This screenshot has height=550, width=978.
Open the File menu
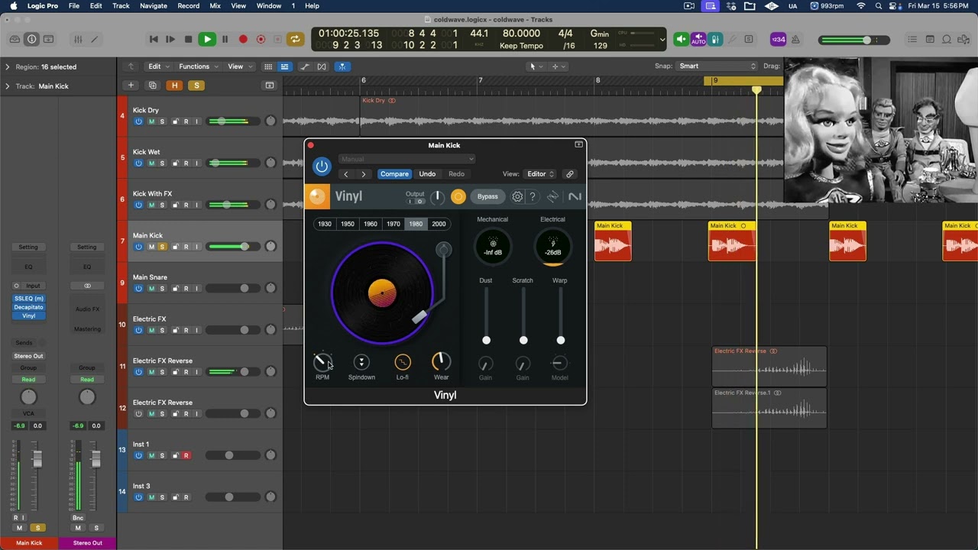pyautogui.click(x=74, y=6)
